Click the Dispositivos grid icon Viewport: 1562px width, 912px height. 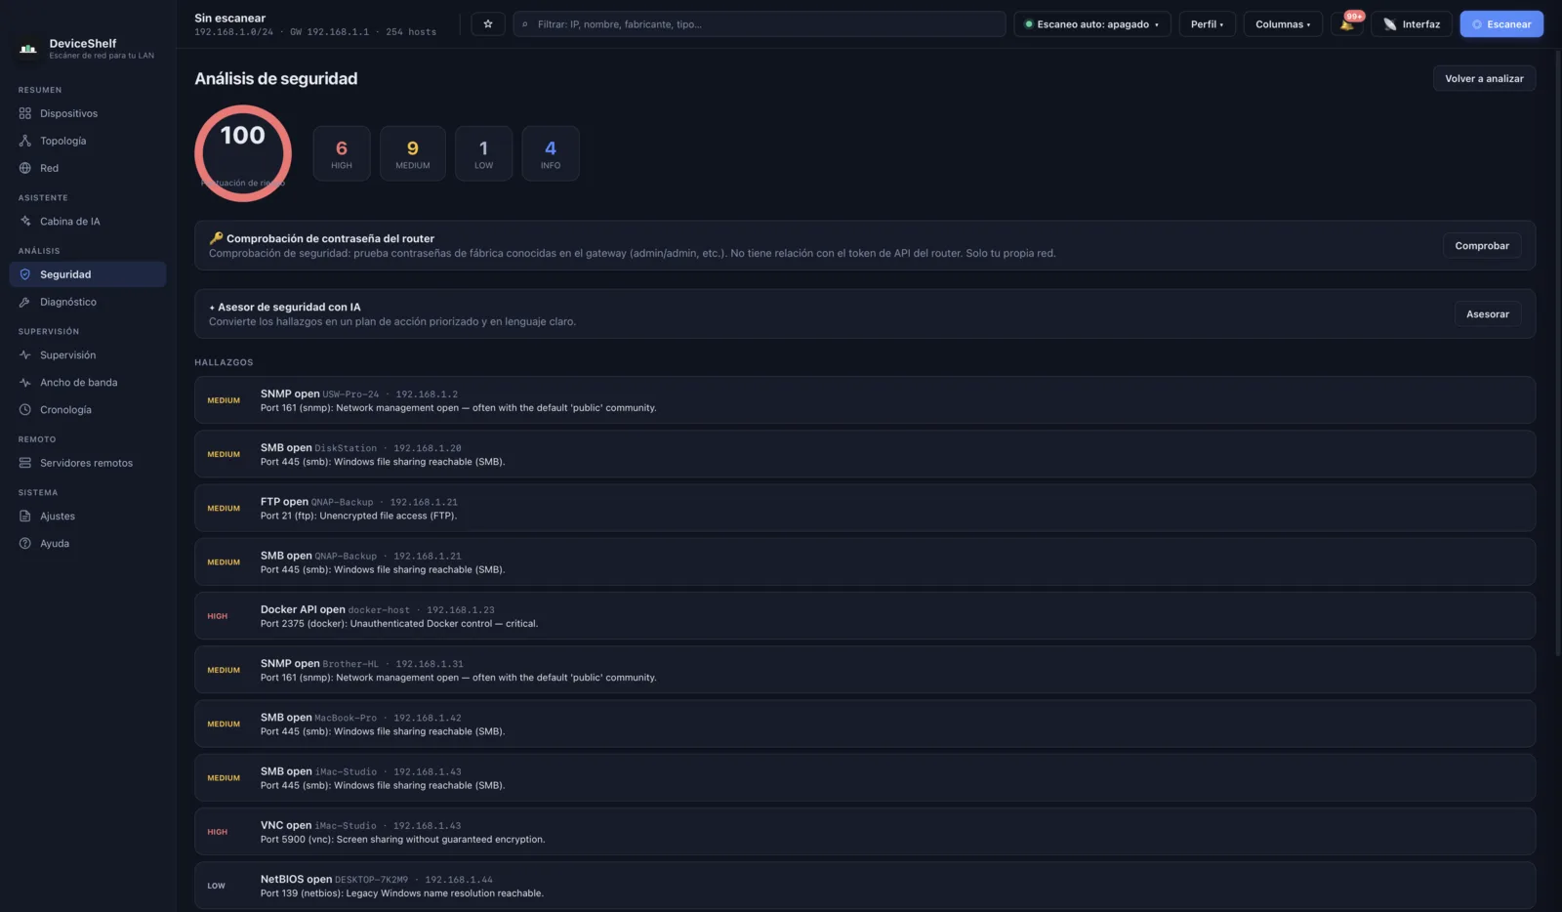(x=25, y=113)
